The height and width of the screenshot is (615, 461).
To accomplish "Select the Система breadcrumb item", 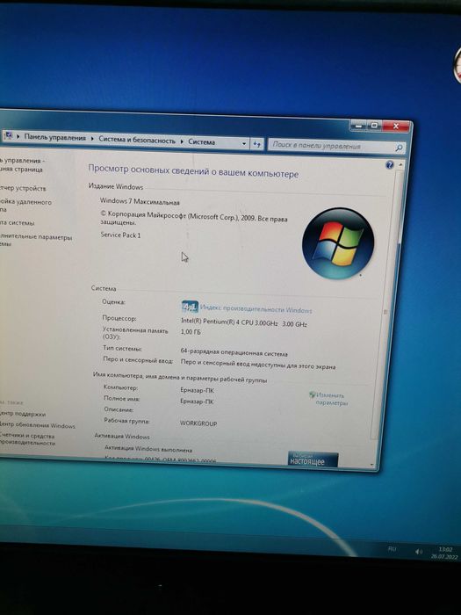I will [201, 142].
